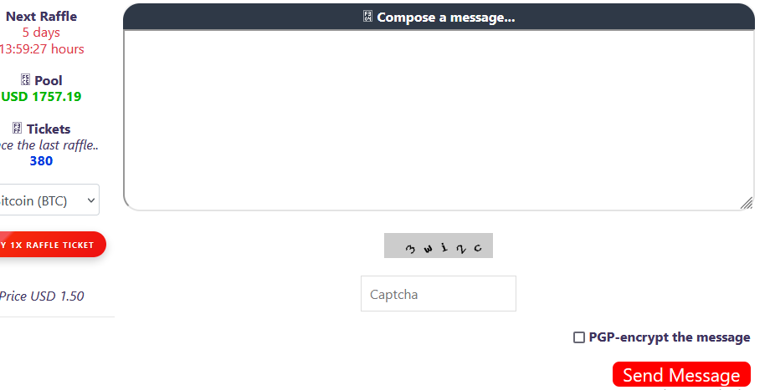This screenshot has width=770, height=390.
Task: Click the Tickets icon
Action: click(17, 129)
